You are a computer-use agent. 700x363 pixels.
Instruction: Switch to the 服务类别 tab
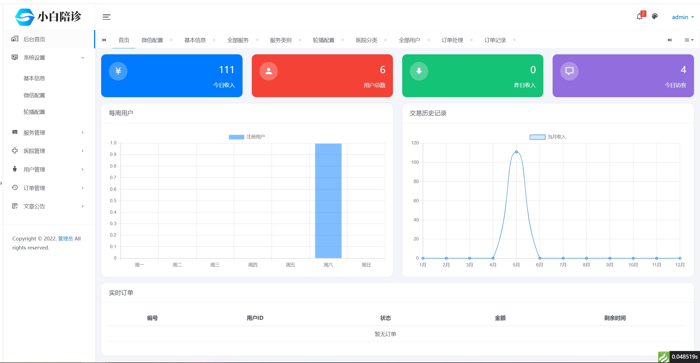coord(281,40)
